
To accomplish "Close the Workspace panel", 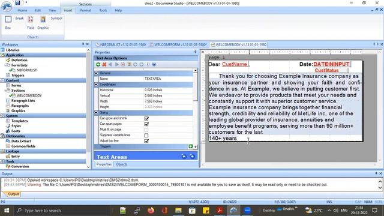I will click(88, 44).
